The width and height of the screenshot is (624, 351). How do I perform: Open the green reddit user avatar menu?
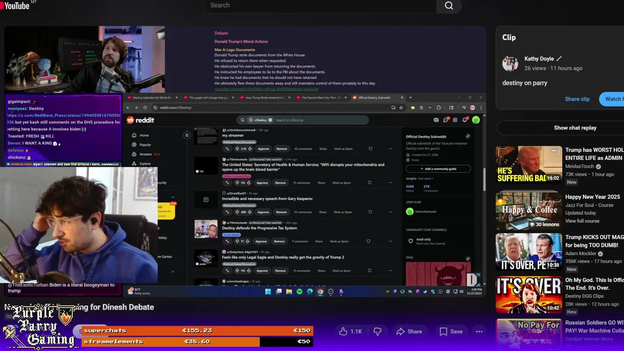[476, 120]
